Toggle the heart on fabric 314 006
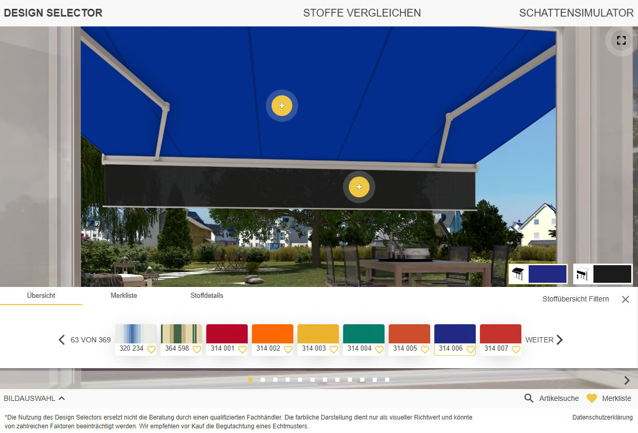This screenshot has width=638, height=433. 470,350
